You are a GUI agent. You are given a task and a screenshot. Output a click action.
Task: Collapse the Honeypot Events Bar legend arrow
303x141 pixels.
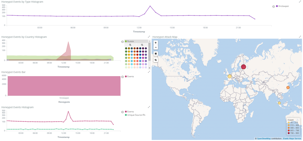click(x=122, y=77)
